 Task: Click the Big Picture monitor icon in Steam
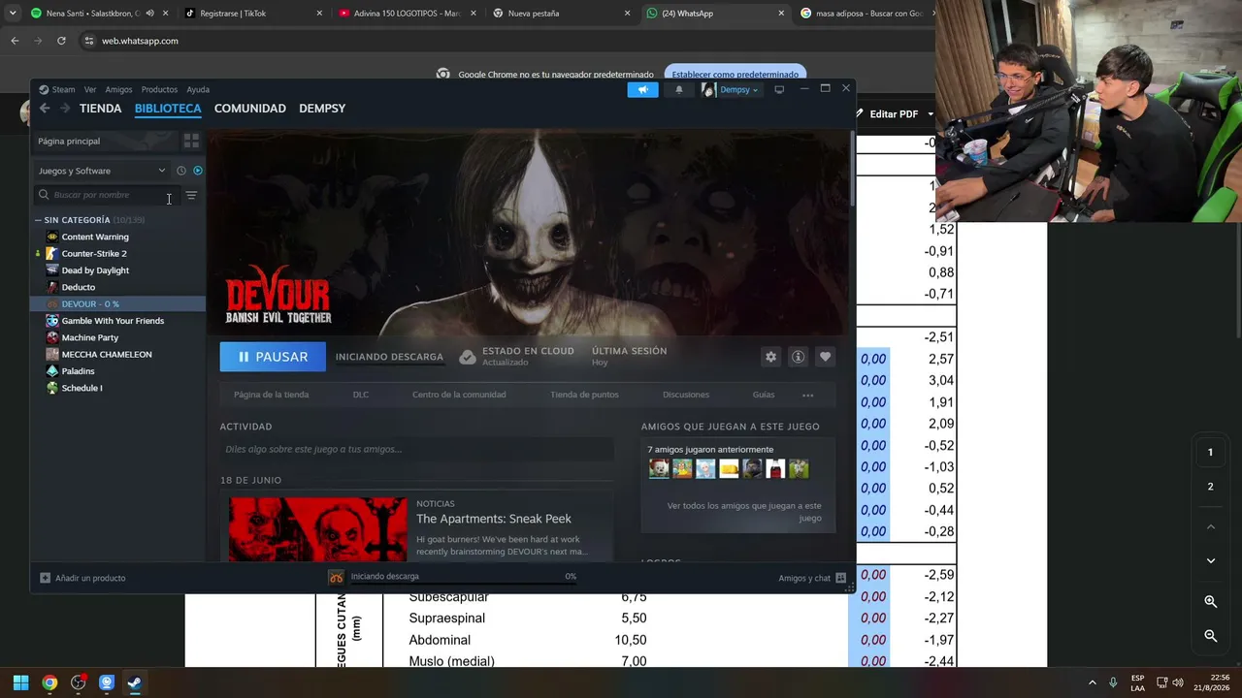click(778, 89)
